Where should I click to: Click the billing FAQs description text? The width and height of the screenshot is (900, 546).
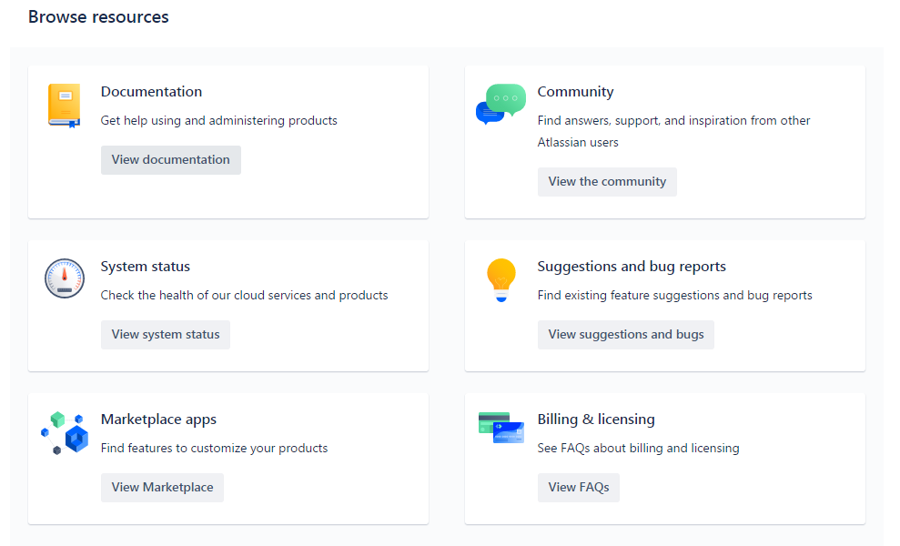pos(638,449)
